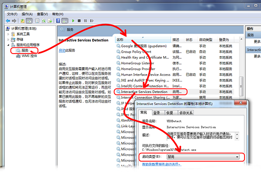
Task: Sort services by 名称 column header
Action: [143, 40]
